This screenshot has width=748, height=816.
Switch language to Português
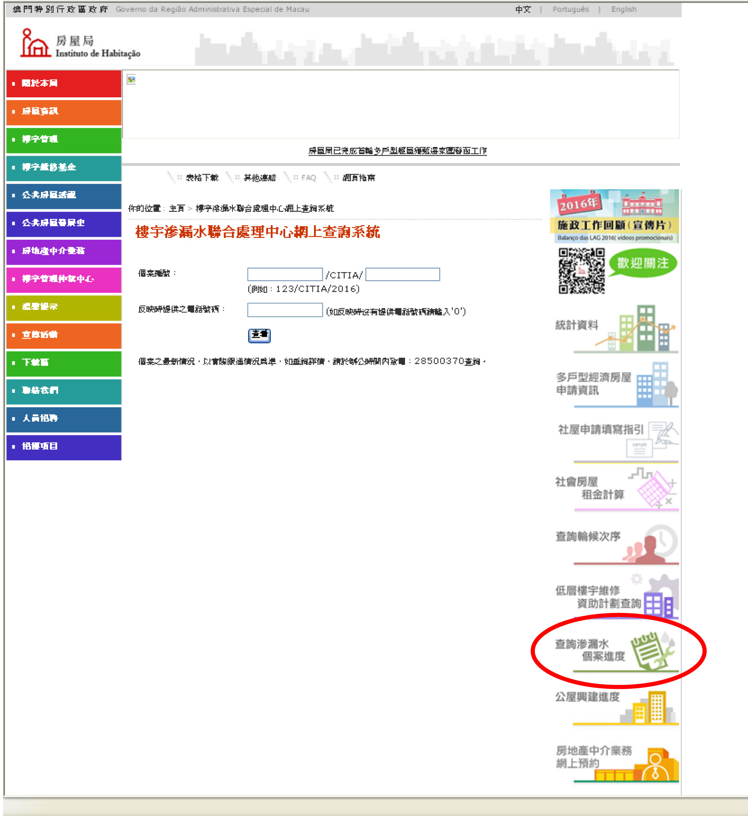coord(570,9)
